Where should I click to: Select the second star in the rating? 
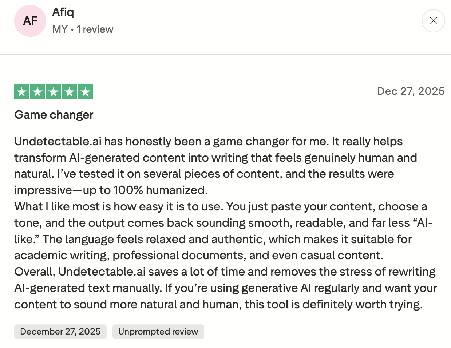38,91
